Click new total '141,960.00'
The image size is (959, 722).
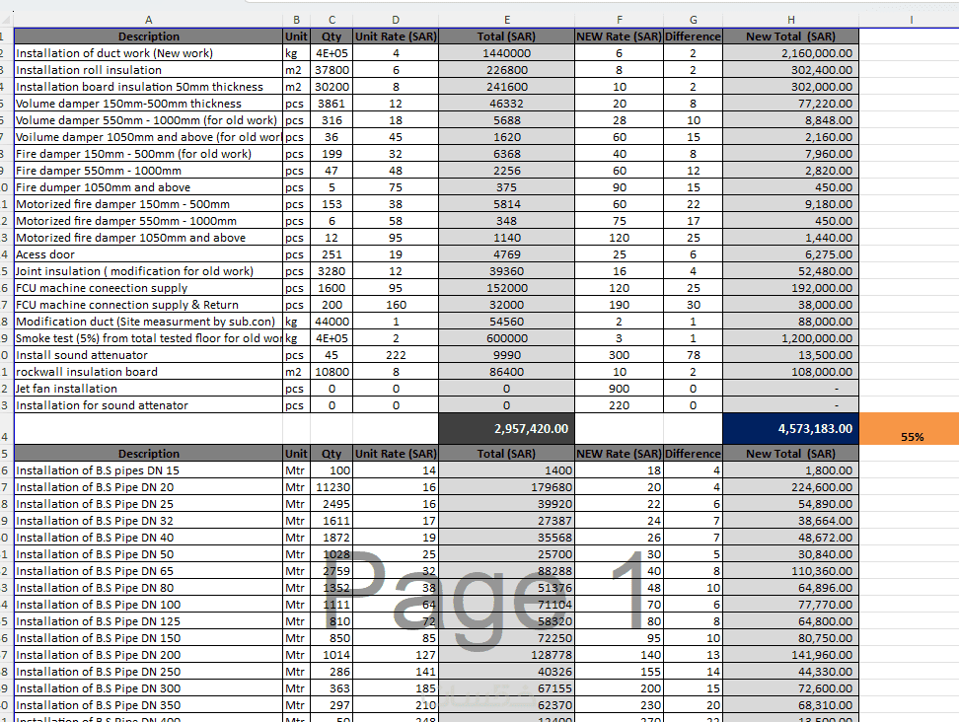pyautogui.click(x=791, y=655)
